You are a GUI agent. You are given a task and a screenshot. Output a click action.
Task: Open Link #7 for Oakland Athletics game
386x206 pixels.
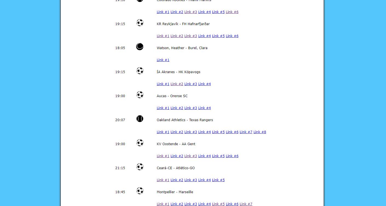coord(246,132)
